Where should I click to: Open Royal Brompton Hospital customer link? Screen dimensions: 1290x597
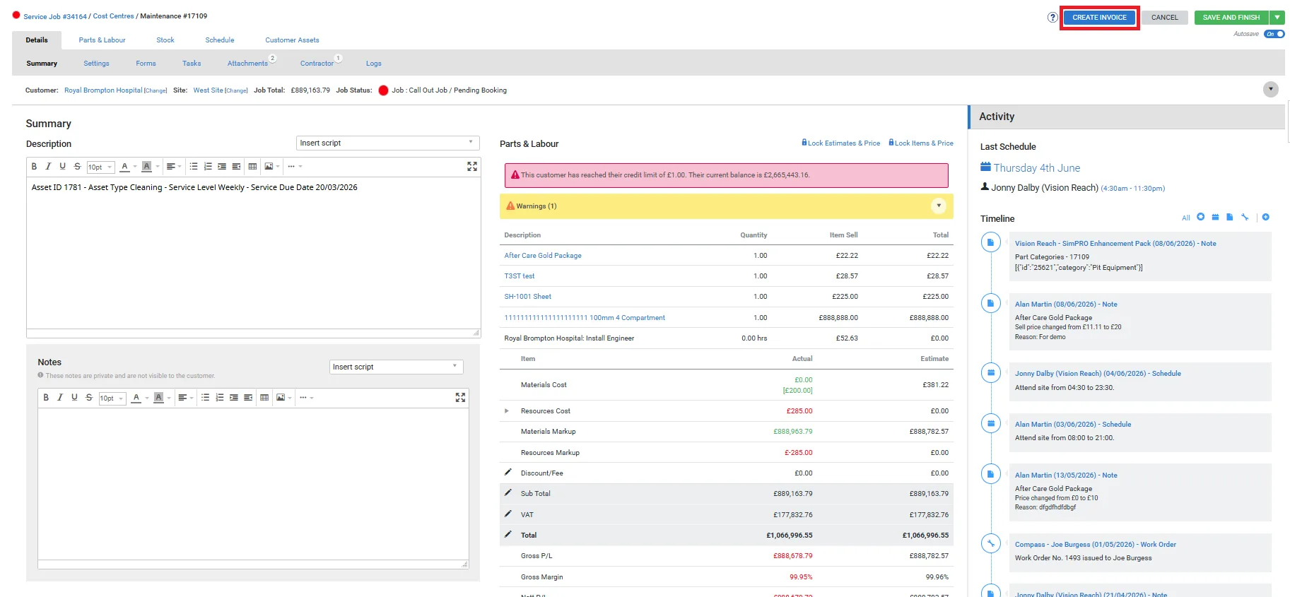[x=103, y=90]
